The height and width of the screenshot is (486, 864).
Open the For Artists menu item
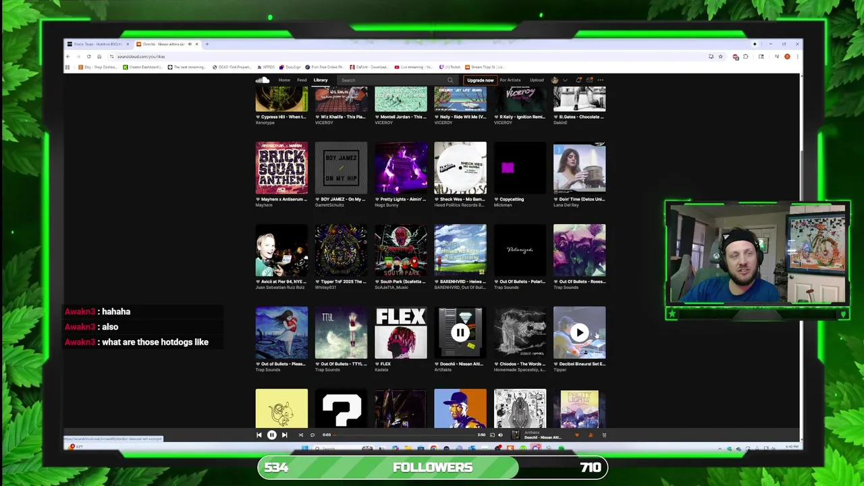click(510, 80)
